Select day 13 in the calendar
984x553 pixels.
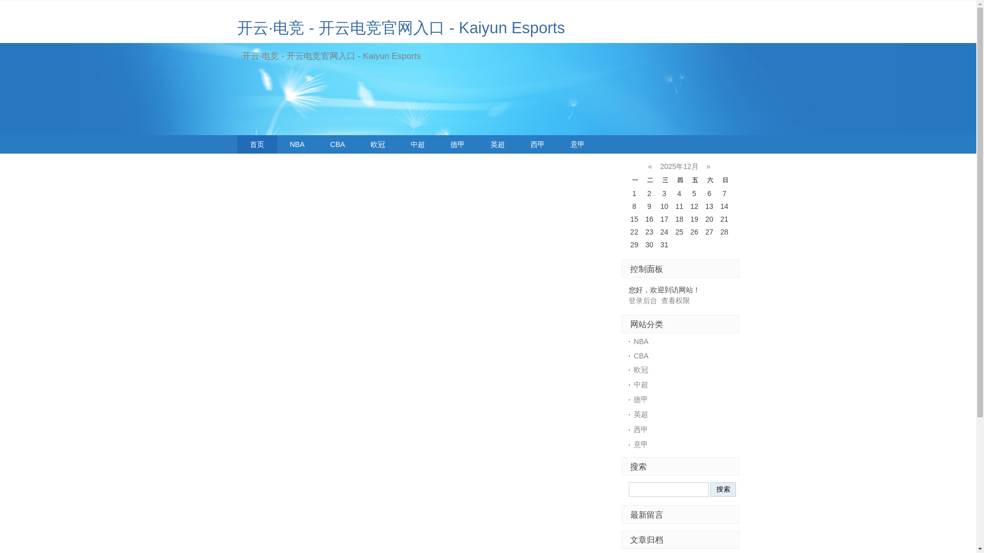pyautogui.click(x=709, y=206)
